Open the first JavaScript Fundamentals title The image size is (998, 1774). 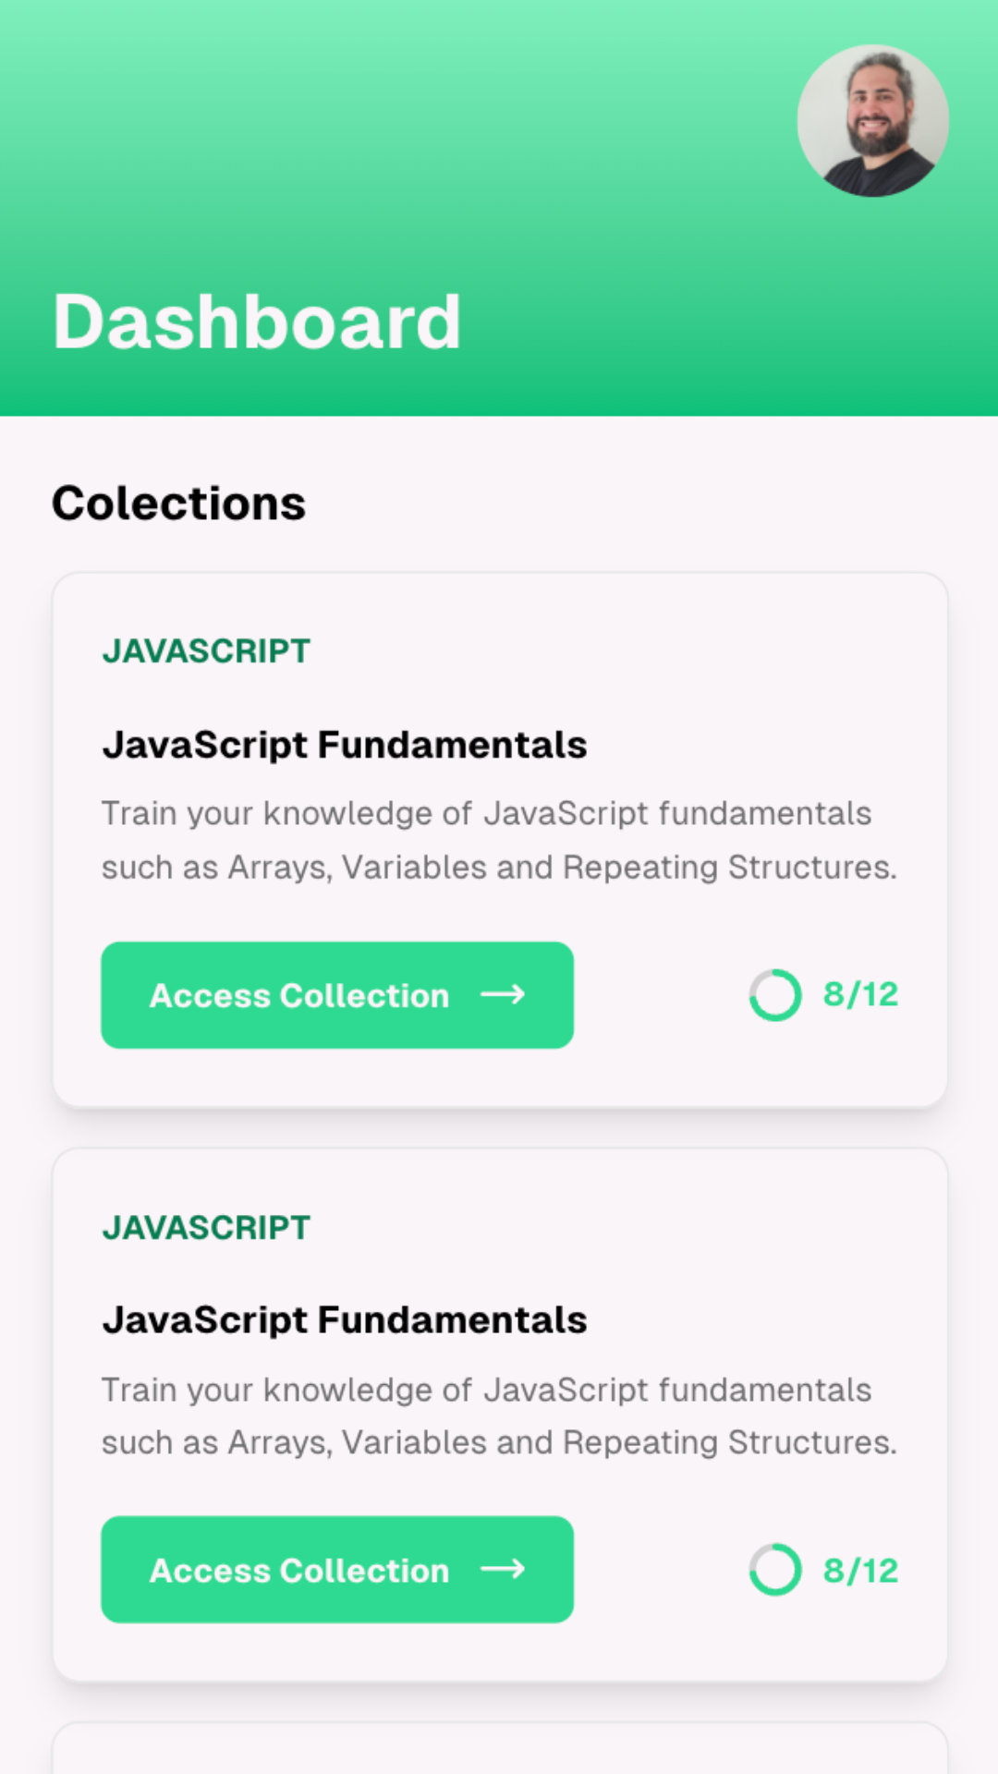345,745
